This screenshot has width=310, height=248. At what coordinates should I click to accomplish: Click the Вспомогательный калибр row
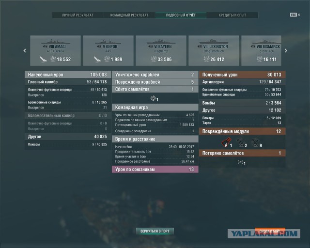coord(68,115)
